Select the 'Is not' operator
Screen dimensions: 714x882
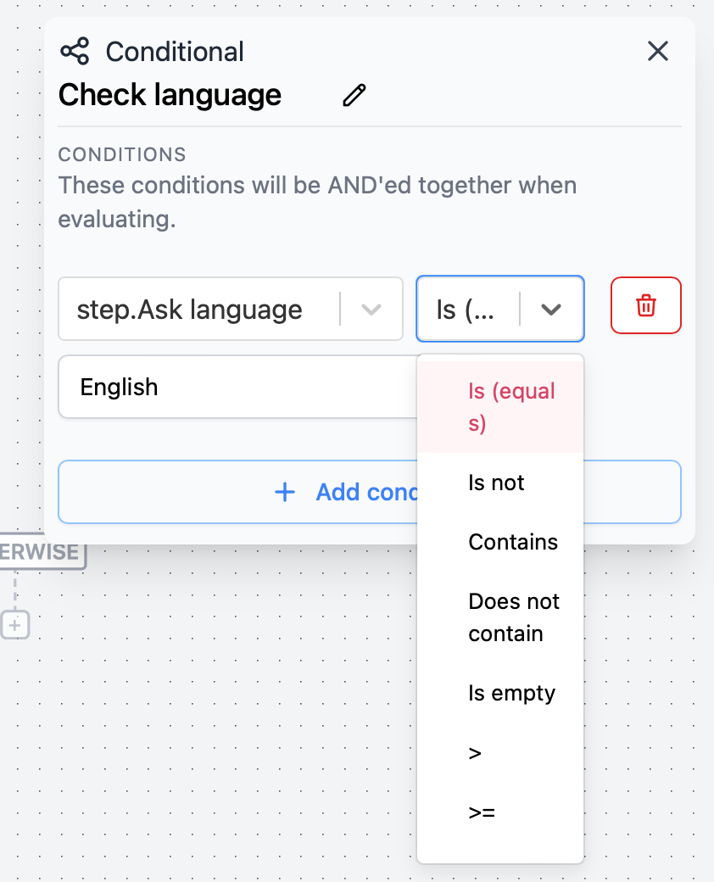tap(496, 482)
